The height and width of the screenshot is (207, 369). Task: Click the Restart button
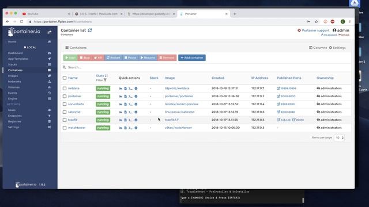click(113, 57)
